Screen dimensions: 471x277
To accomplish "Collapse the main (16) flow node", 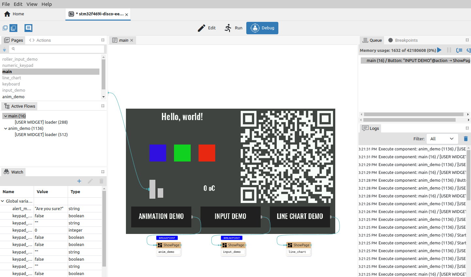I will [6, 116].
